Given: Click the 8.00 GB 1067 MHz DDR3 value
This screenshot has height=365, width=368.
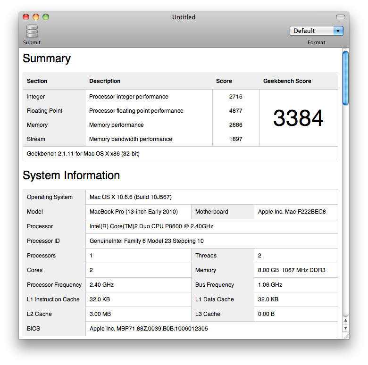Looking at the screenshot, I should point(292,270).
